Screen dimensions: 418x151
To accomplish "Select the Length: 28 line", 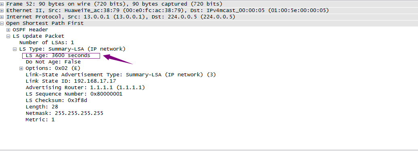I will click(42, 107).
